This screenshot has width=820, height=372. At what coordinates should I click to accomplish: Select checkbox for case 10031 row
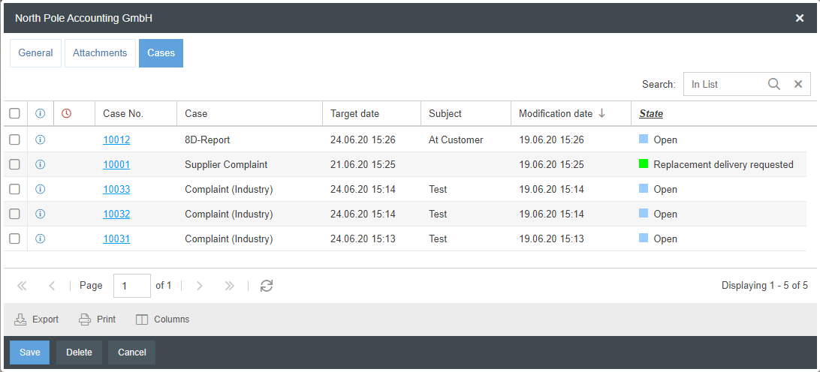click(x=14, y=238)
